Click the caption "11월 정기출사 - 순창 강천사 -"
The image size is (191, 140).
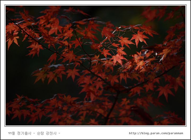(34, 133)
